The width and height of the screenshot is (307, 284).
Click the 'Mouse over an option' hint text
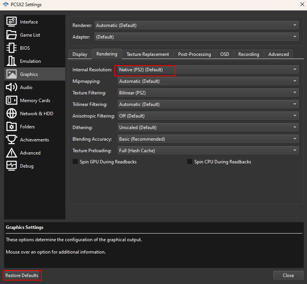click(x=56, y=252)
